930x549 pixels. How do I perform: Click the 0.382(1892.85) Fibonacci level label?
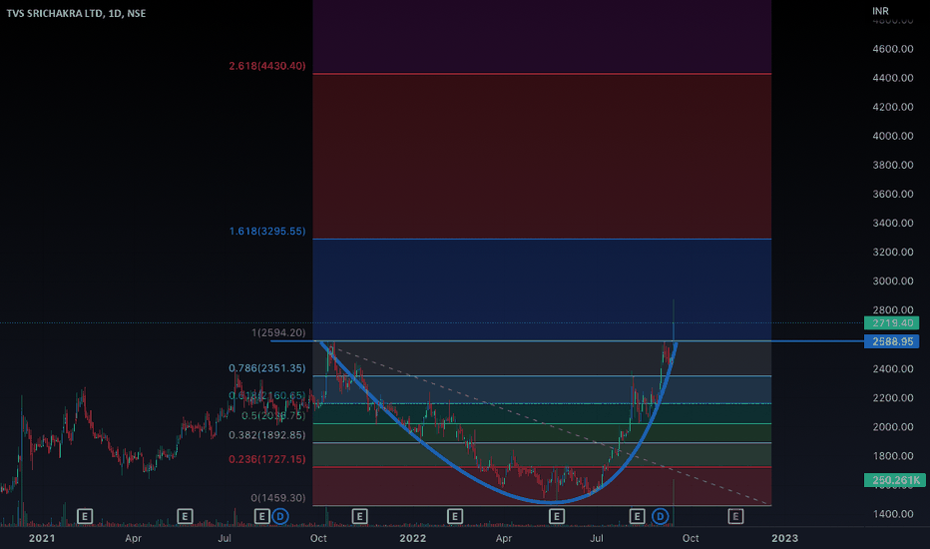click(267, 435)
